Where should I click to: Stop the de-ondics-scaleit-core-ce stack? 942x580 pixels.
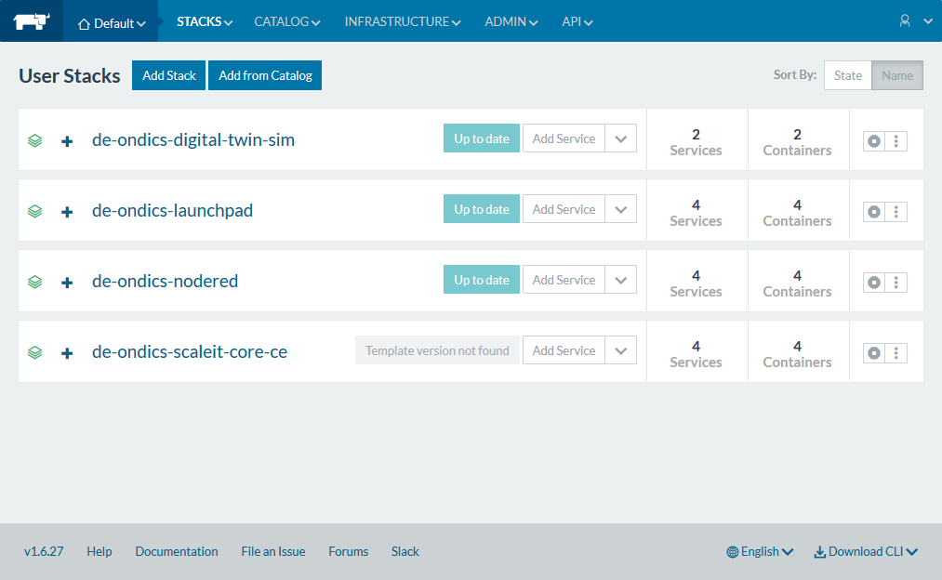click(x=874, y=353)
